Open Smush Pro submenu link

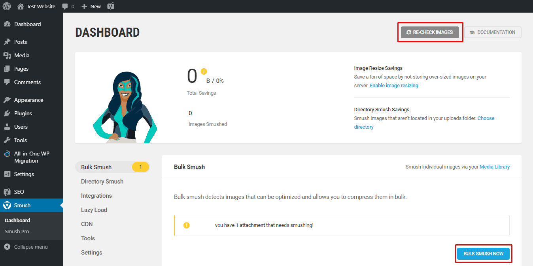point(17,231)
